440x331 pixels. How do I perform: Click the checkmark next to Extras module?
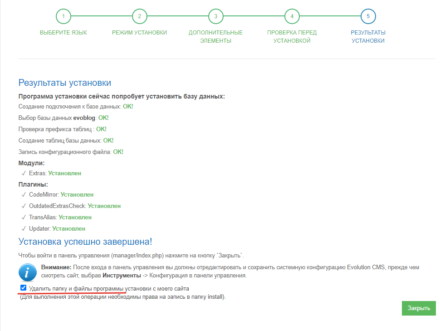point(24,173)
